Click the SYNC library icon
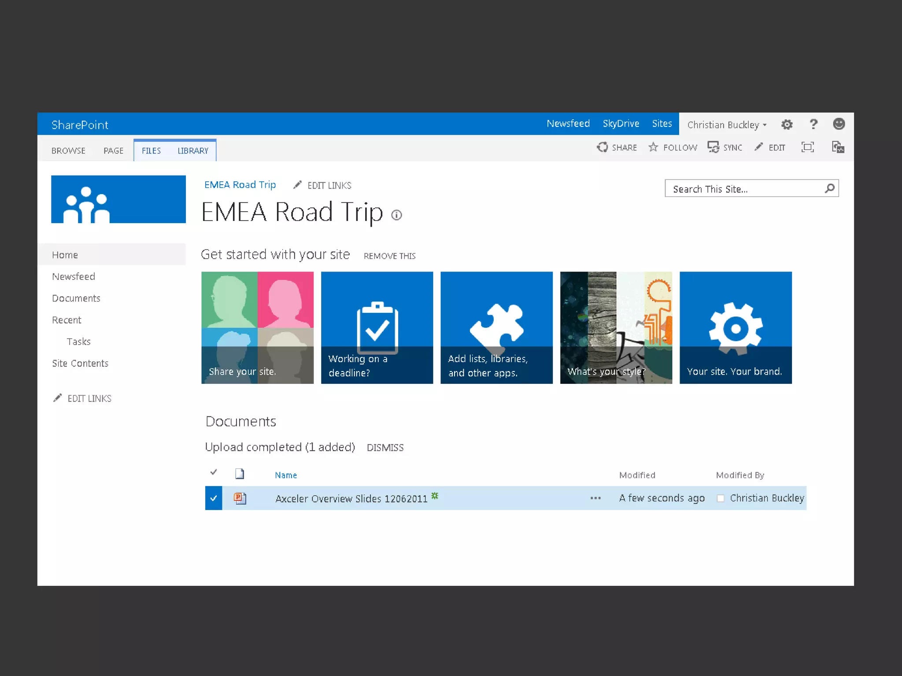This screenshot has width=902, height=676. pyautogui.click(x=713, y=147)
